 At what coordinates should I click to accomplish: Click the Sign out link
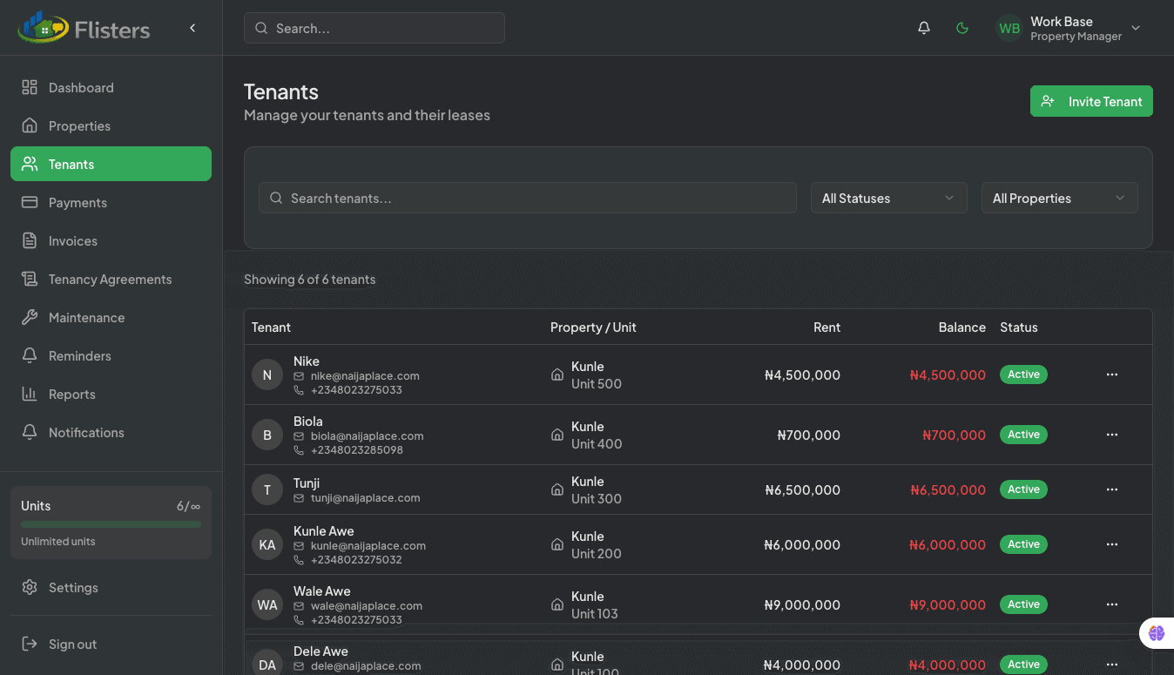coord(72,644)
